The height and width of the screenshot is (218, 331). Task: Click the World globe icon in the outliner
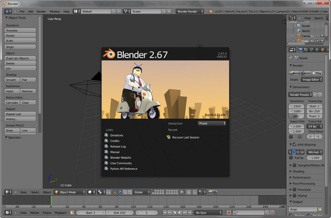[299, 31]
